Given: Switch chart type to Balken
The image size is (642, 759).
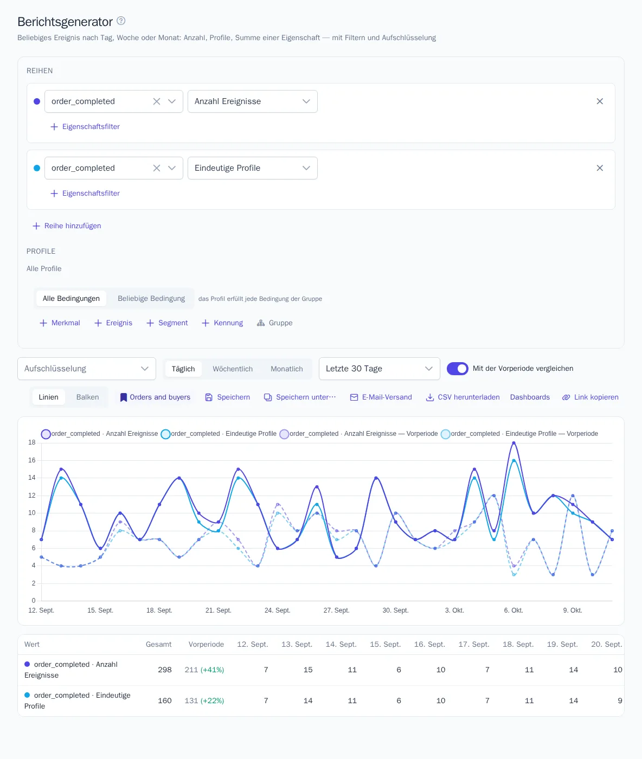Looking at the screenshot, I should tap(87, 397).
